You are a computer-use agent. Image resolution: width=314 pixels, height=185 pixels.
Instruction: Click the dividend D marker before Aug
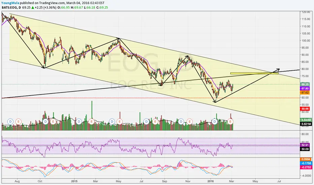tap(10, 121)
